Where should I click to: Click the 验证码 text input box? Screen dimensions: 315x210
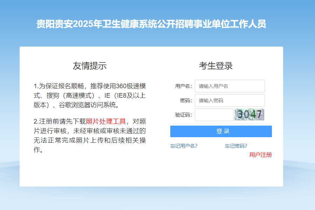click(x=214, y=115)
